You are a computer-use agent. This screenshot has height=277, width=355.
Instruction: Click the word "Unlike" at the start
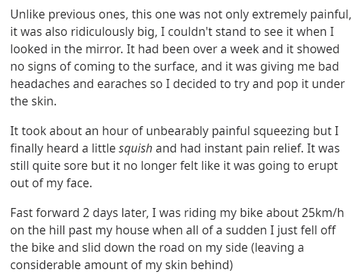pos(25,12)
